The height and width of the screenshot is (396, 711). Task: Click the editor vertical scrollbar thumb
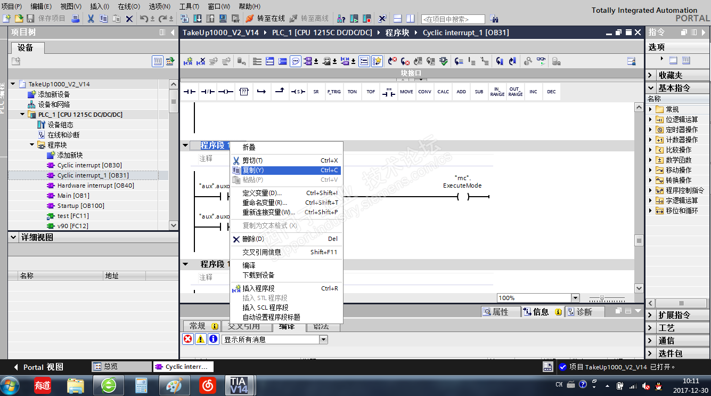tap(639, 241)
